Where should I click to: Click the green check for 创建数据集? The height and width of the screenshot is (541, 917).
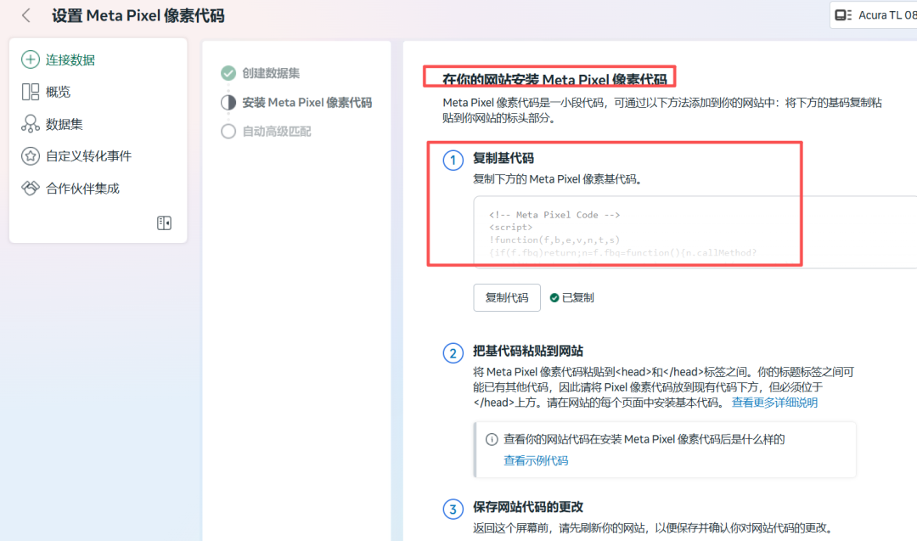point(228,73)
